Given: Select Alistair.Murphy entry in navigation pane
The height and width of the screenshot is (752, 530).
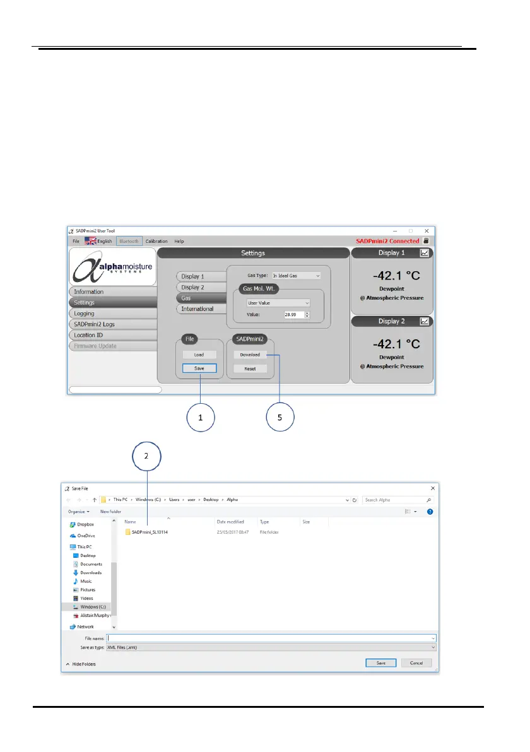Looking at the screenshot, I should [x=91, y=615].
